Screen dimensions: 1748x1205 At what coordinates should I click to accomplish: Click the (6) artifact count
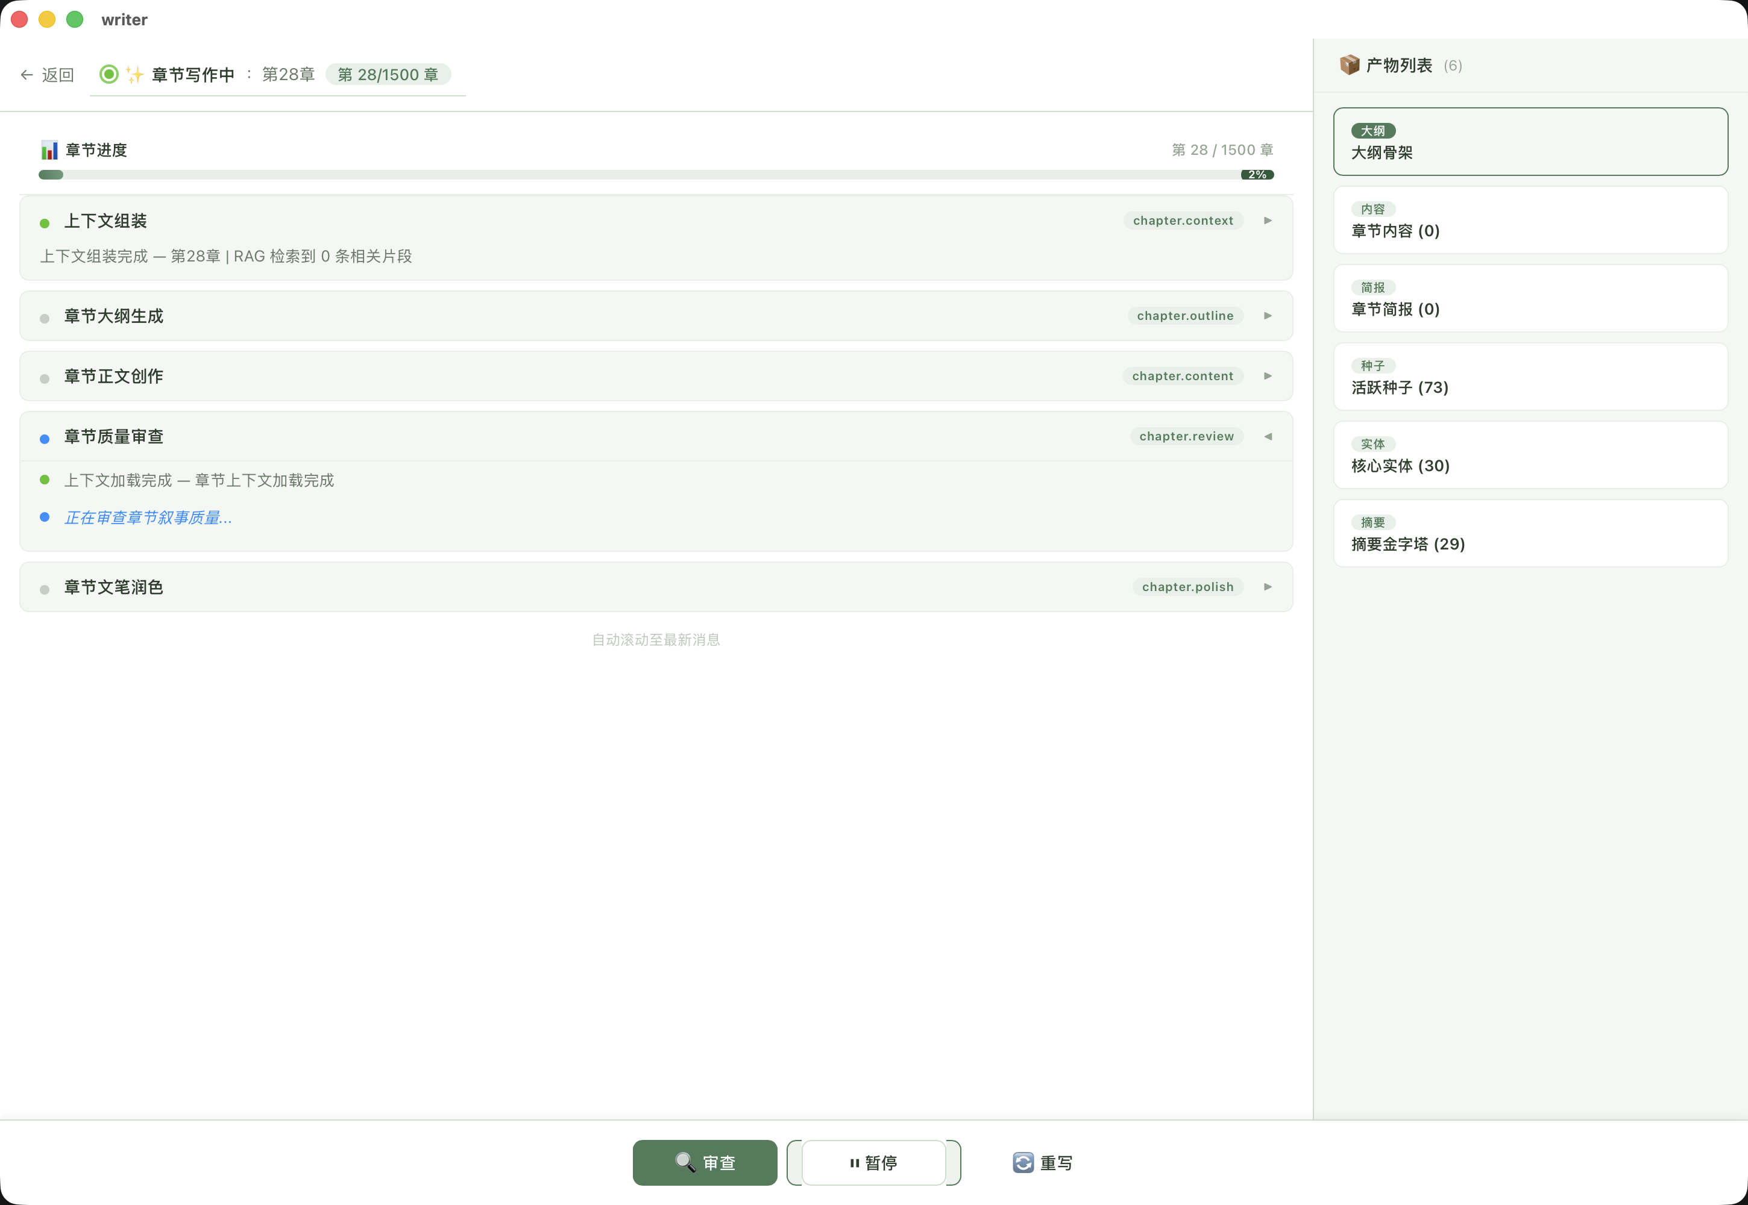tap(1452, 66)
